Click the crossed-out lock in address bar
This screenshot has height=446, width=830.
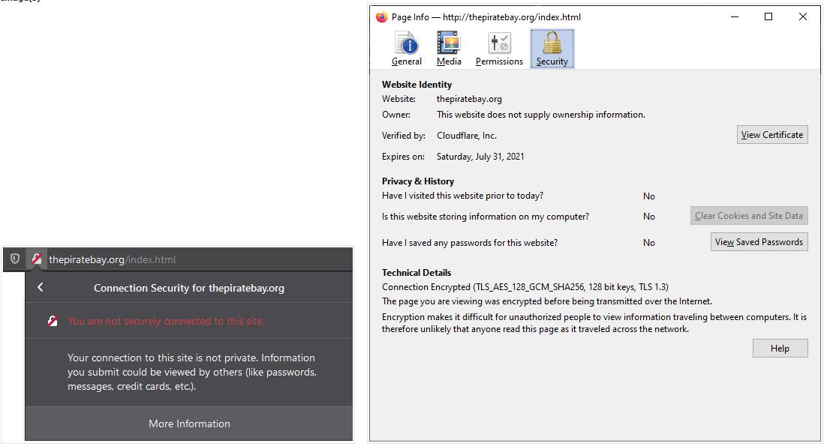pos(37,259)
